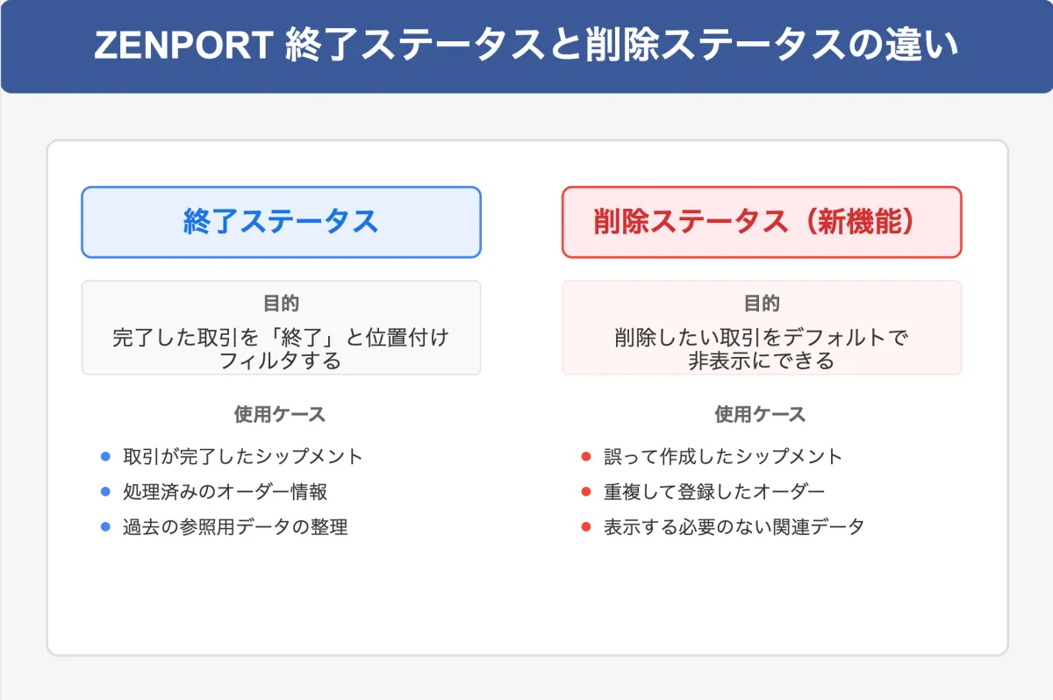Click the 使用ケース heading under 削除ステータス
This screenshot has width=1053, height=700.
click(761, 414)
